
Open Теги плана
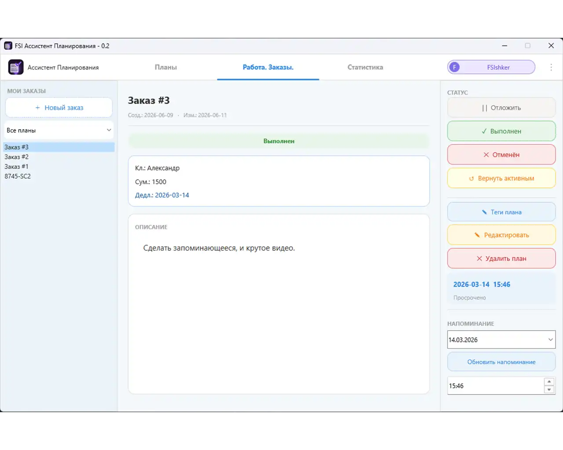pyautogui.click(x=501, y=212)
